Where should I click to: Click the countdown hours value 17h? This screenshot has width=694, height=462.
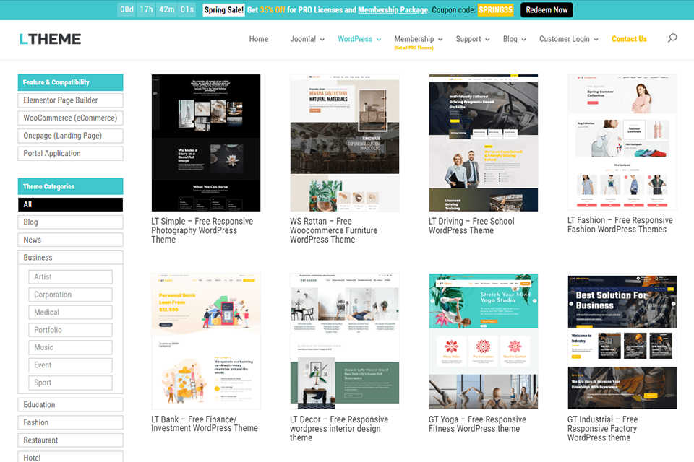(x=147, y=9)
